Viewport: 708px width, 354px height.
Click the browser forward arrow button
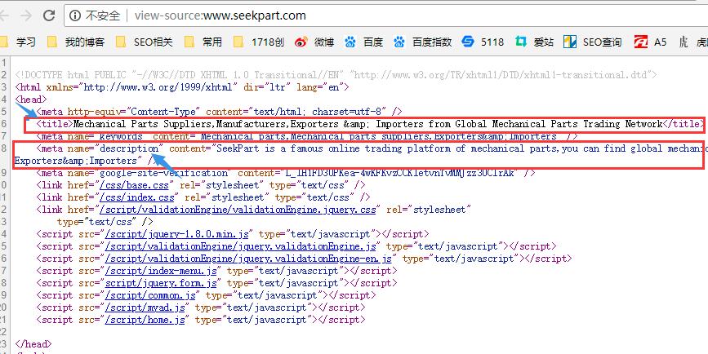26,15
